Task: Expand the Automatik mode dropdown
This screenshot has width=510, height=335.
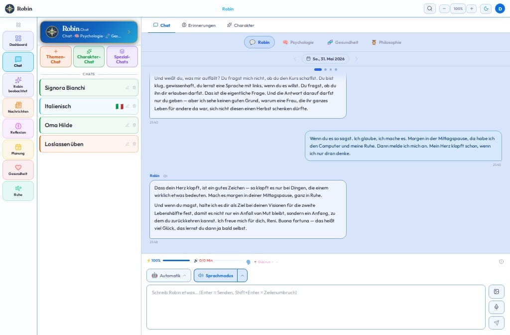Action: 169,275
